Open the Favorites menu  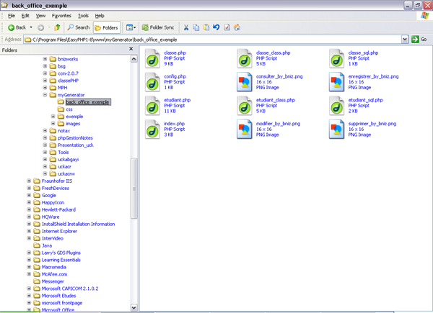coord(61,15)
